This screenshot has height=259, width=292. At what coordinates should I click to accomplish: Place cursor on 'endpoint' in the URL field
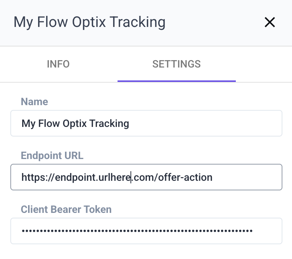[76, 177]
